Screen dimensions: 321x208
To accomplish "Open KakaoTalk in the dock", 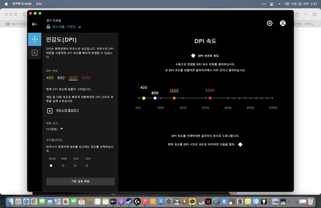I will tap(193, 201).
